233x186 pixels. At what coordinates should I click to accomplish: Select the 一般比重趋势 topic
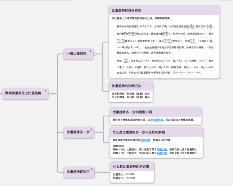76,54
